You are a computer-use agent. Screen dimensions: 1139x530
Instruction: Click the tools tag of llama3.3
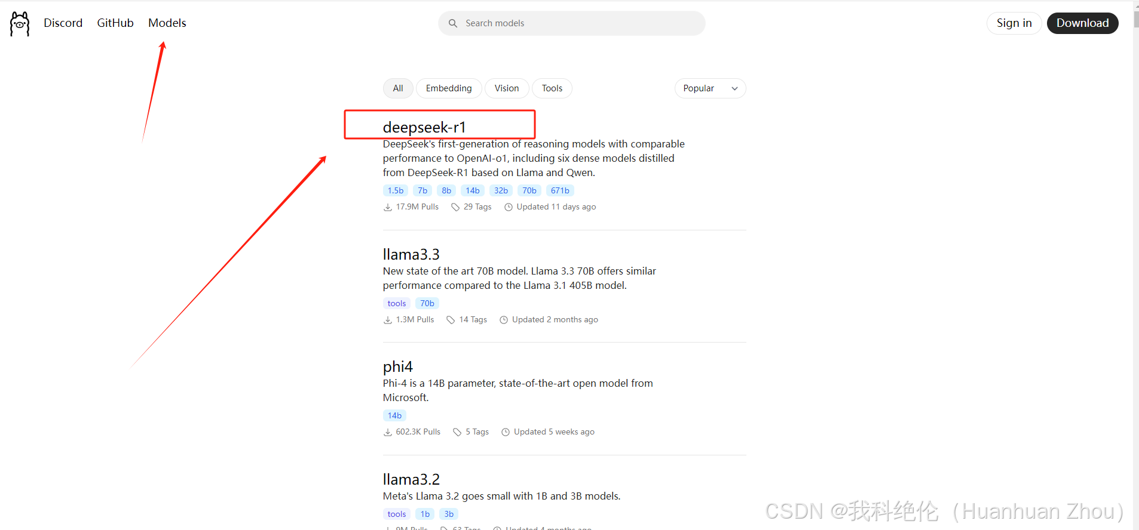397,303
